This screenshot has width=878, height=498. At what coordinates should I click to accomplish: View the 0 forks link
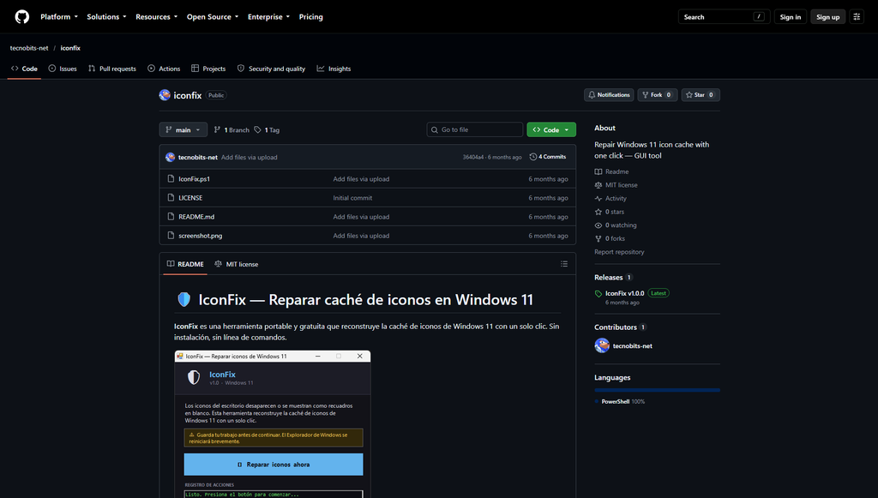point(610,239)
